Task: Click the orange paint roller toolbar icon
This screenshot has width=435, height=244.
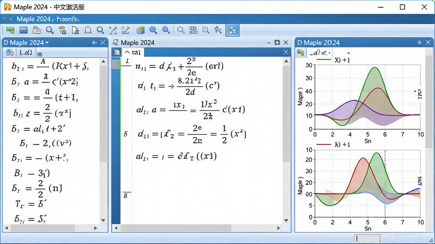Action: click(62, 30)
